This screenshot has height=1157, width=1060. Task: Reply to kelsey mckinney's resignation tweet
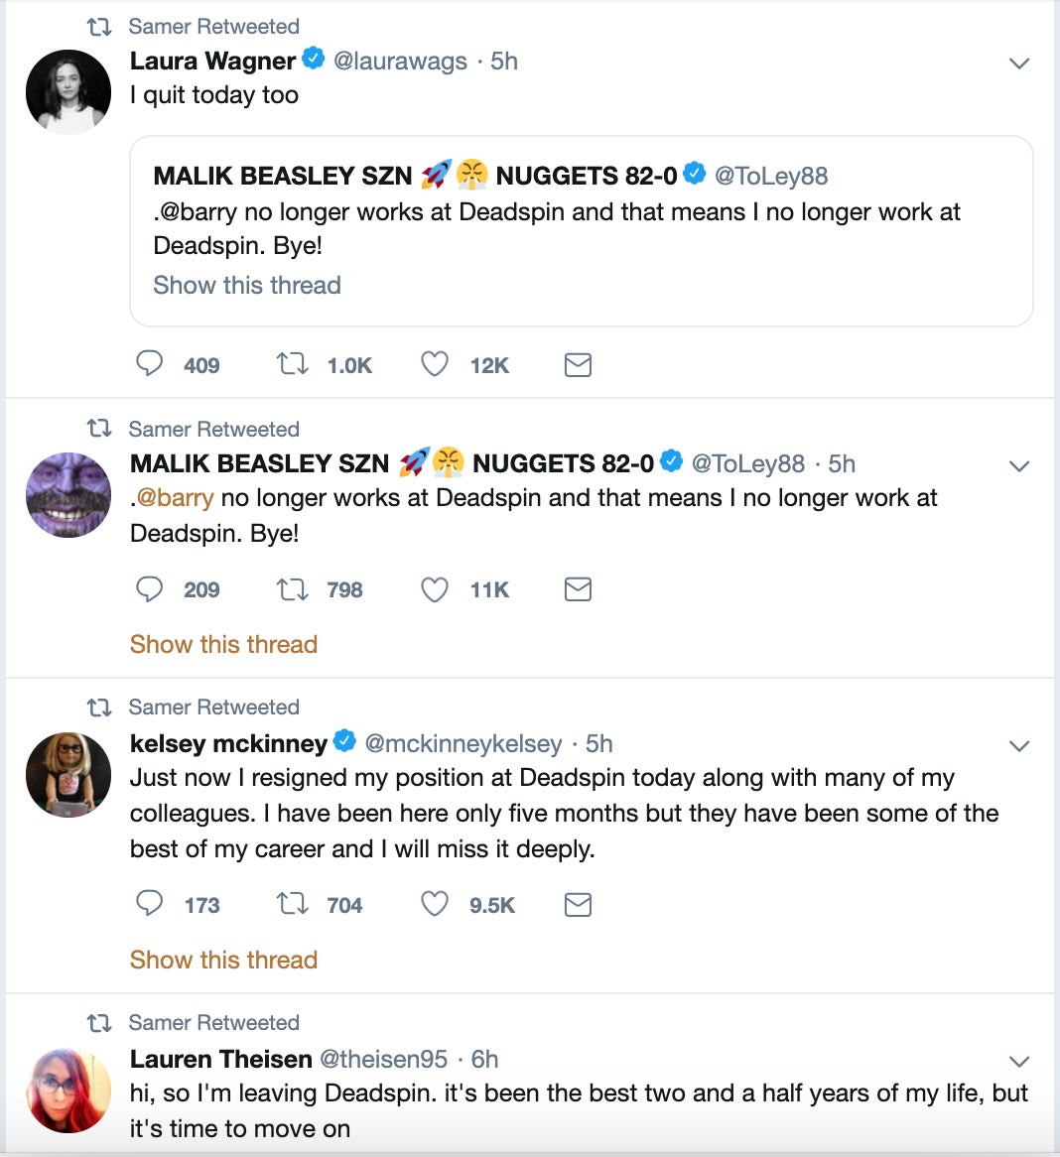149,904
